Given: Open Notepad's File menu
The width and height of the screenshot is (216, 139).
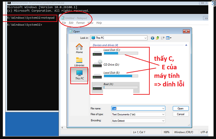Looking at the screenshot, I should (64, 23).
